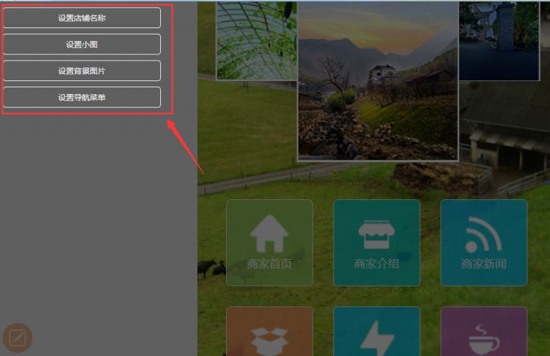This screenshot has width=550, height=356.
Task: Choose 设置背景图片 in the side panel
Action: tap(82, 71)
